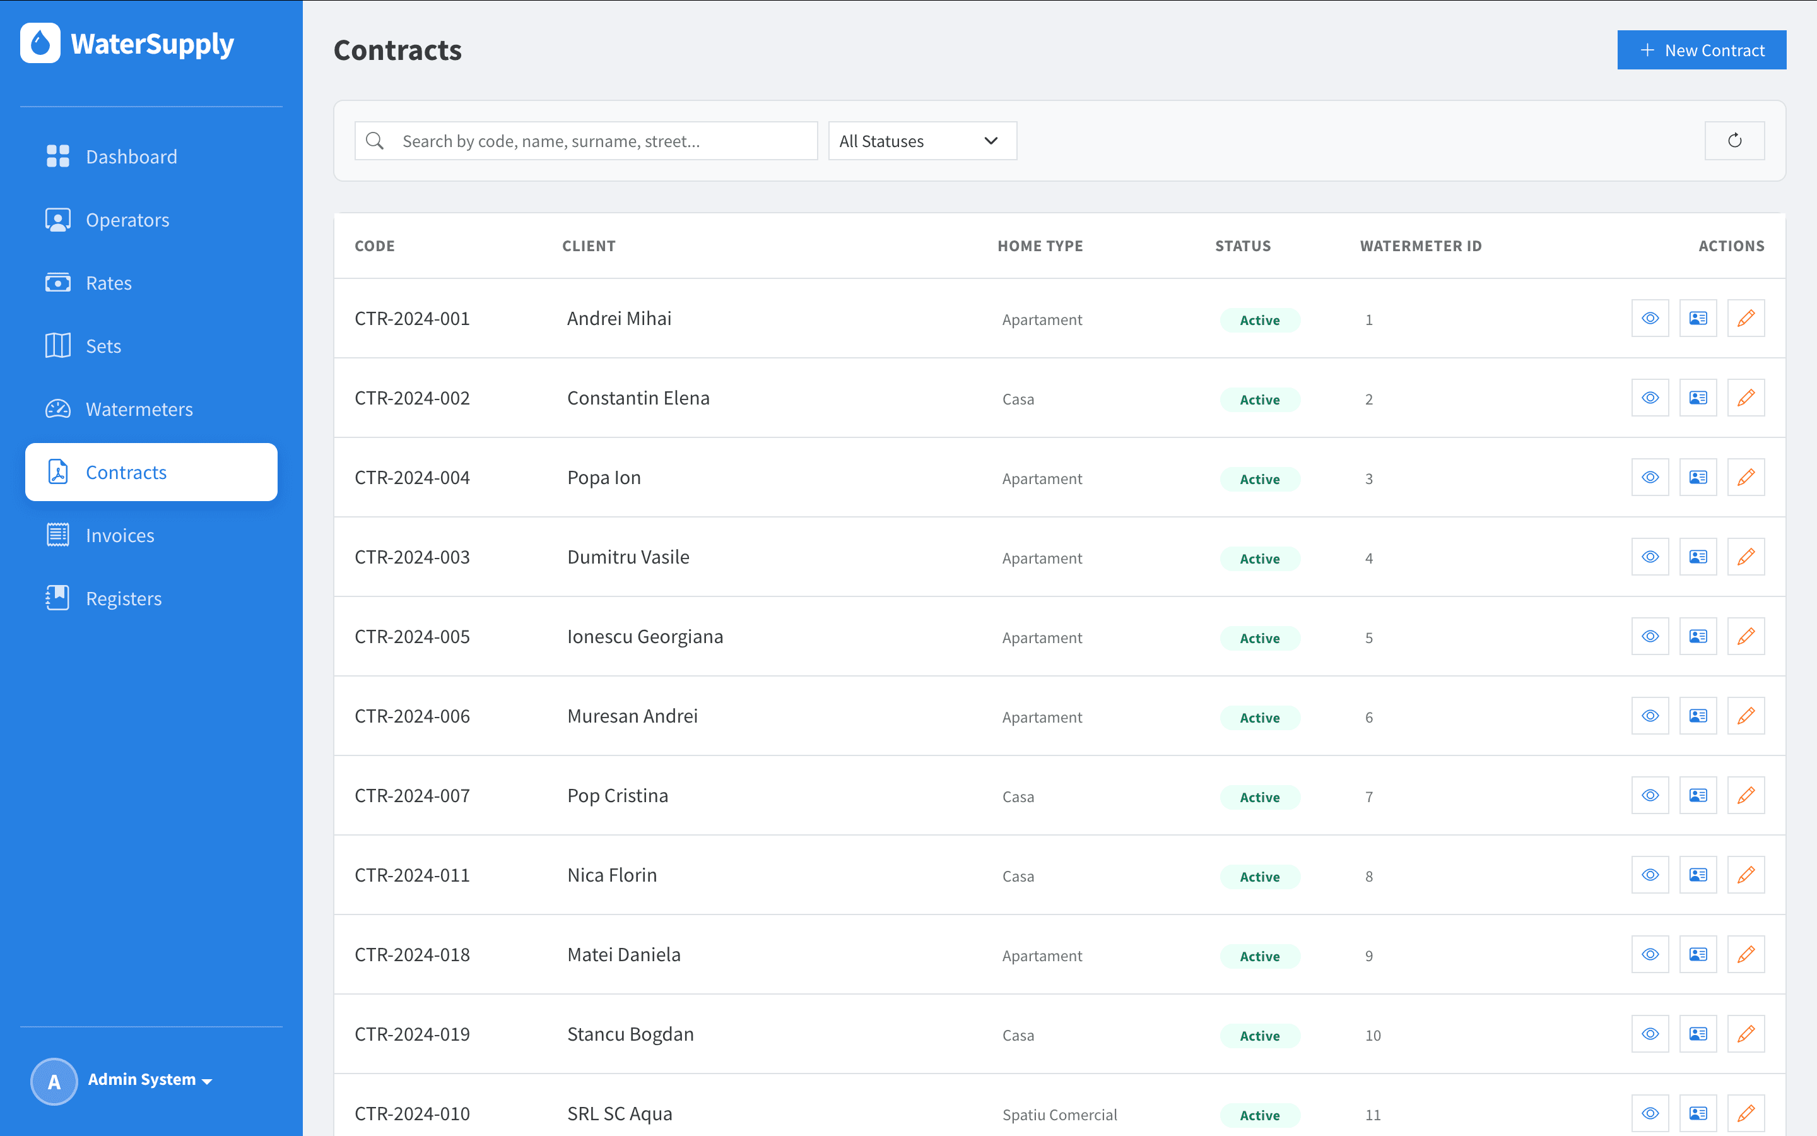Click the WATERMETER ID column header
1817x1136 pixels.
tap(1421, 246)
